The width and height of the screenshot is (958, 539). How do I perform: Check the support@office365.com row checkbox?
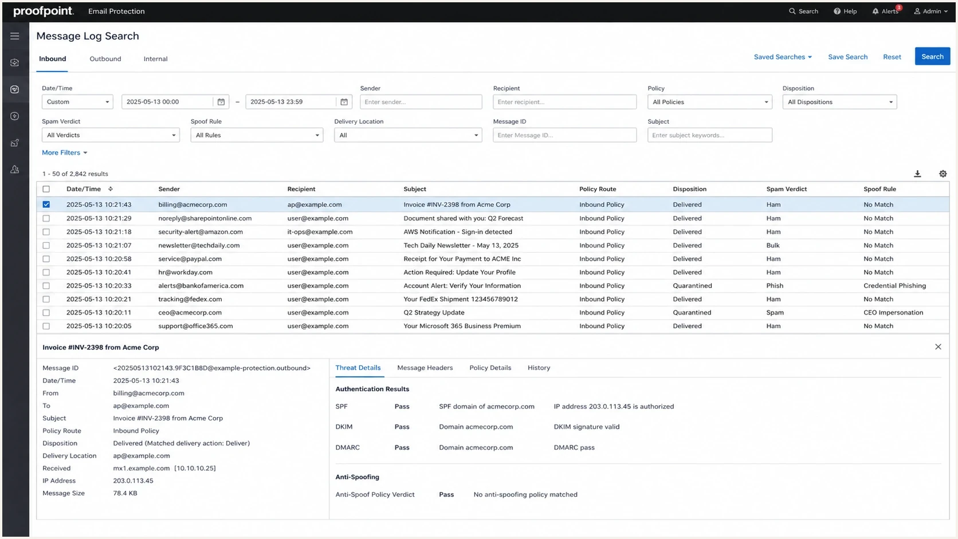pyautogui.click(x=46, y=326)
